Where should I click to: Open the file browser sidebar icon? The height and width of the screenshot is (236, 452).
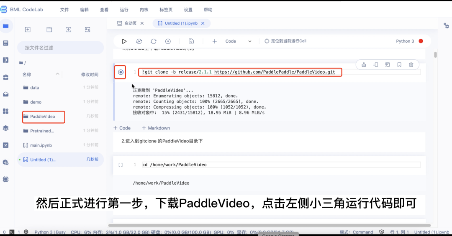5,26
